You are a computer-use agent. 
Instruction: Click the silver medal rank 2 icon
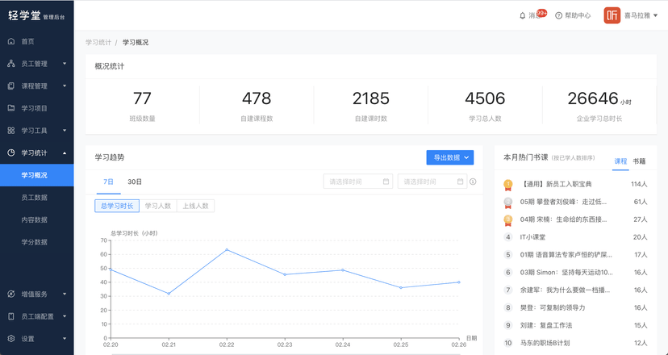[507, 203]
